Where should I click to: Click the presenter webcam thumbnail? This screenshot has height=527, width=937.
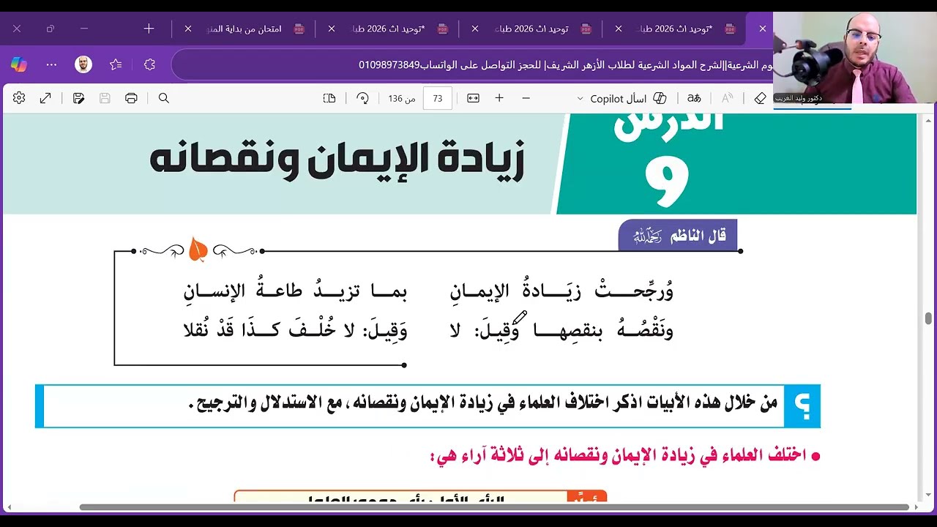click(x=854, y=57)
